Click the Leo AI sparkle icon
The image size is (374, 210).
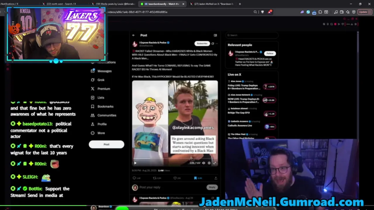click(x=348, y=12)
